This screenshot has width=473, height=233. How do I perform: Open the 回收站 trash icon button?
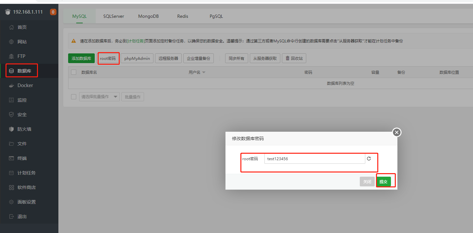coord(294,59)
